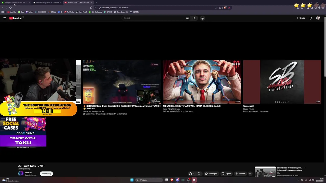Click the Windows Start button
This screenshot has height=183, width=326.
[132, 180]
